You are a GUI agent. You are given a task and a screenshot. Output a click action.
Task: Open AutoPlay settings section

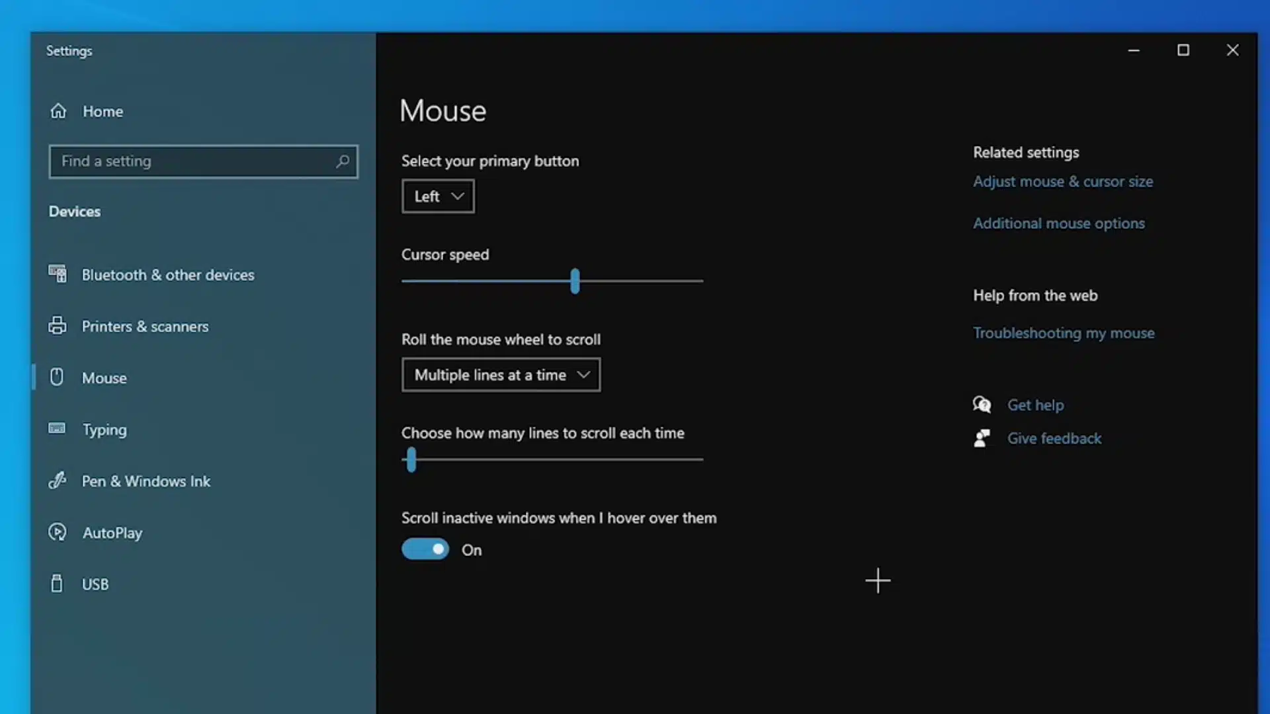(x=112, y=533)
